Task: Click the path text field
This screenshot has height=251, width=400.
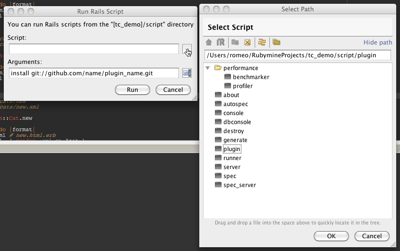Action: (297, 55)
